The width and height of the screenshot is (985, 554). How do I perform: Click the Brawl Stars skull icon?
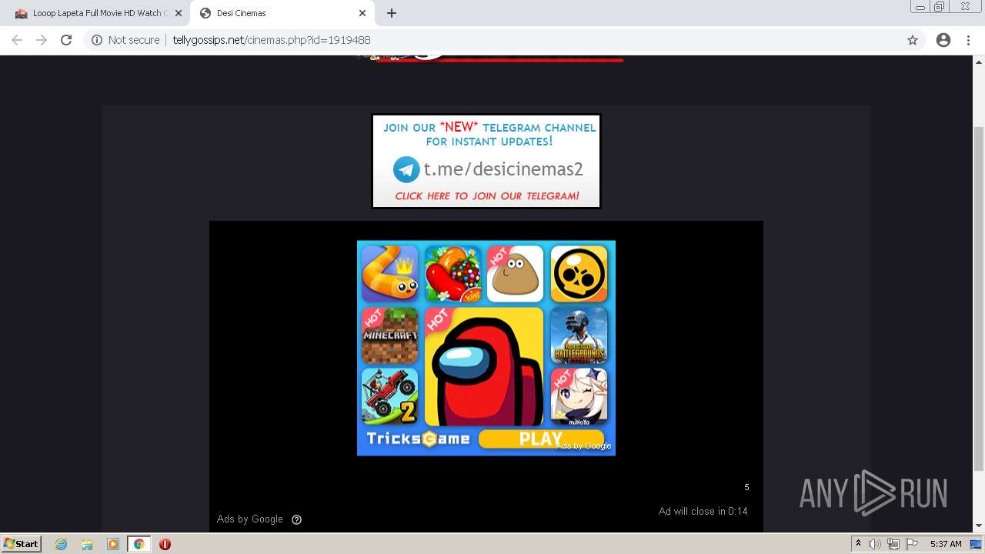click(579, 274)
